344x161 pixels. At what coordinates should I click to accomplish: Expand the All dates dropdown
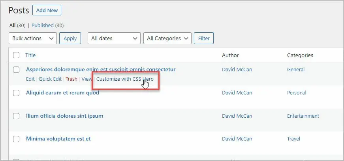(114, 39)
